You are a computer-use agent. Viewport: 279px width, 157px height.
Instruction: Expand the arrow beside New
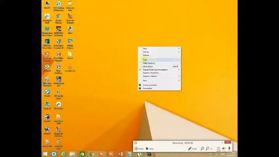(179, 81)
